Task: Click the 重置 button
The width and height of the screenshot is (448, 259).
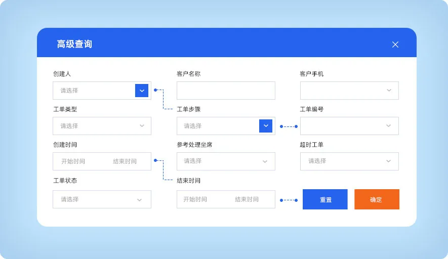Action: tap(325, 199)
